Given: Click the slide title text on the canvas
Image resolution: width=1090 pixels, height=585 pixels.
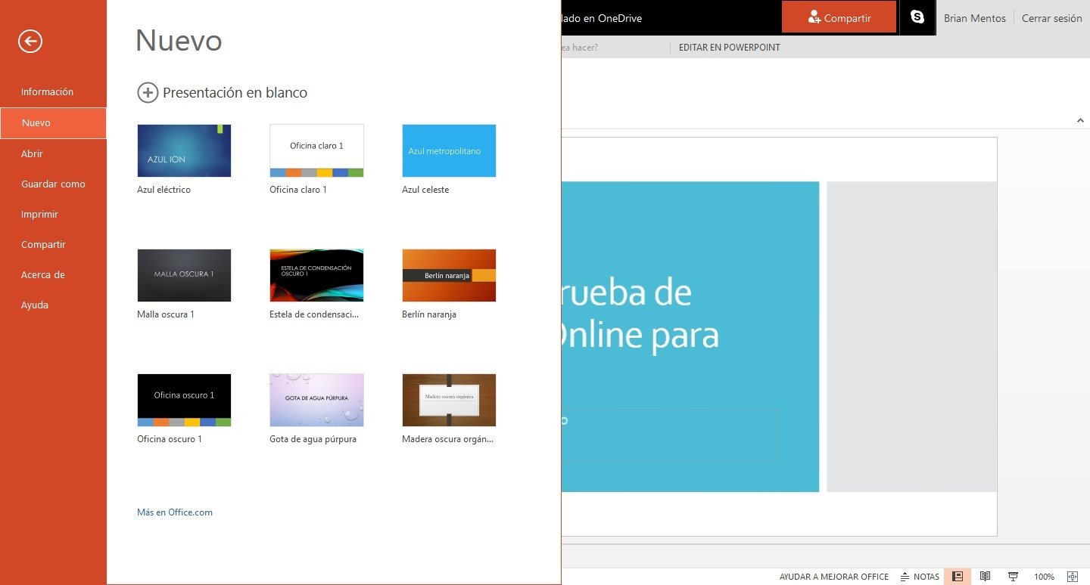Looking at the screenshot, I should [640, 314].
